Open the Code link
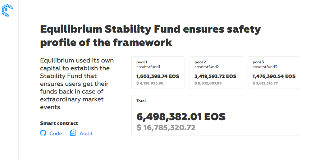 (x=56, y=133)
